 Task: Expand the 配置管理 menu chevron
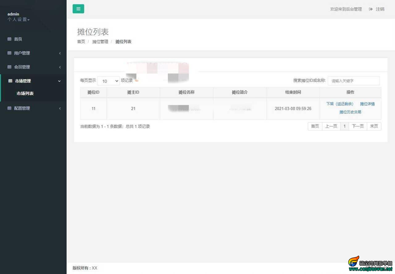coord(60,108)
